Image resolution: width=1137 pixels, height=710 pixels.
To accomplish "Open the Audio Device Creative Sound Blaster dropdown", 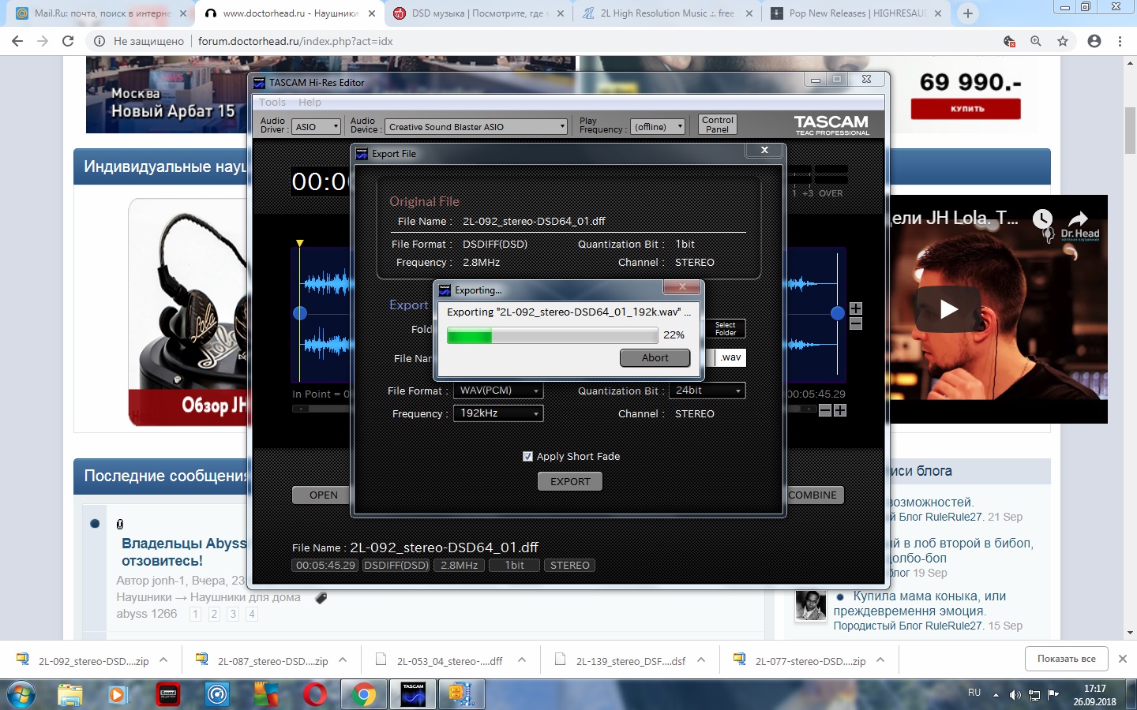I will tap(476, 127).
